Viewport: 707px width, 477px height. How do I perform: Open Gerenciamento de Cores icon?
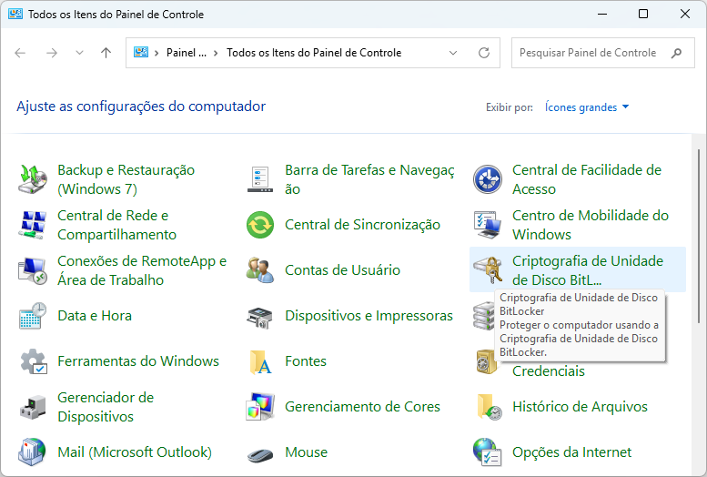coord(260,407)
